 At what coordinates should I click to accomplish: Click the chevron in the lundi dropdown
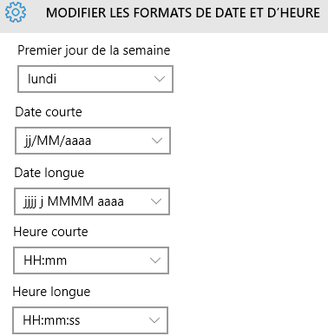(160, 79)
